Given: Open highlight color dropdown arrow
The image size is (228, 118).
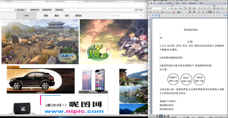Looking at the screenshot, I should (181, 12).
